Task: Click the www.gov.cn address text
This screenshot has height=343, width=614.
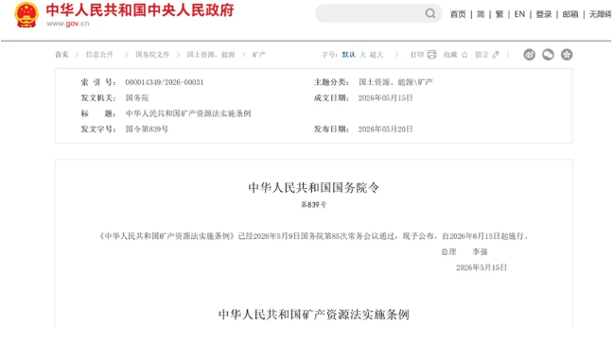Action: pos(68,24)
